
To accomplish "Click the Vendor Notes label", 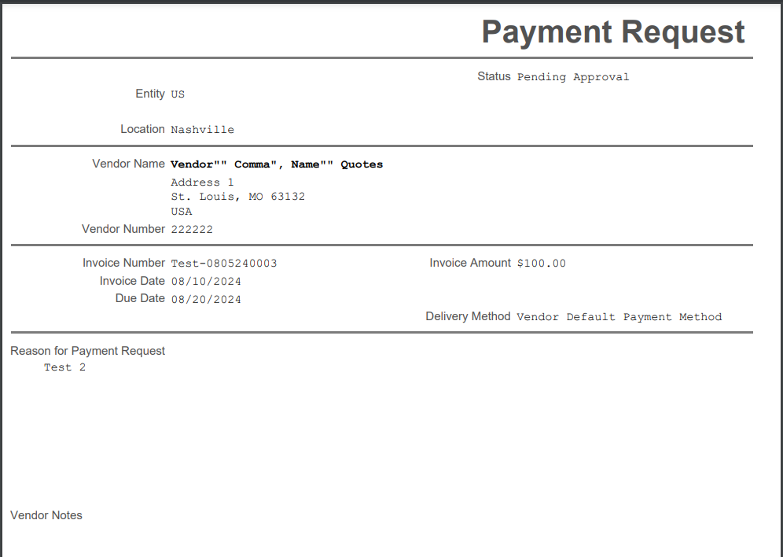I will pyautogui.click(x=46, y=515).
